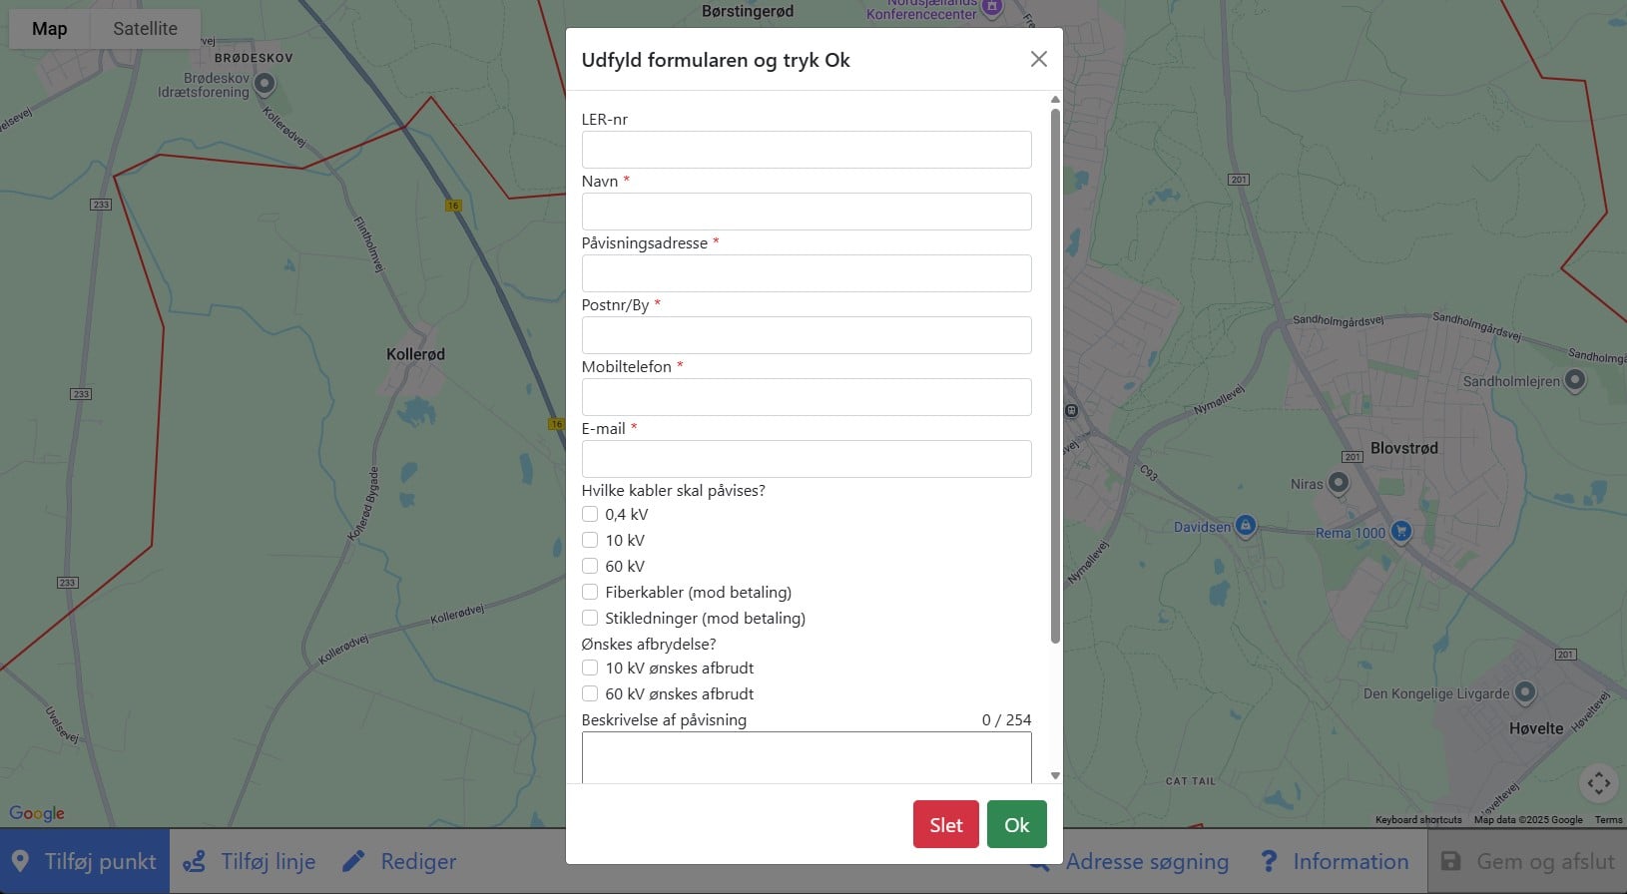
Task: Tick the 60 kV ønskes afbrudt checkbox
Action: pos(590,694)
